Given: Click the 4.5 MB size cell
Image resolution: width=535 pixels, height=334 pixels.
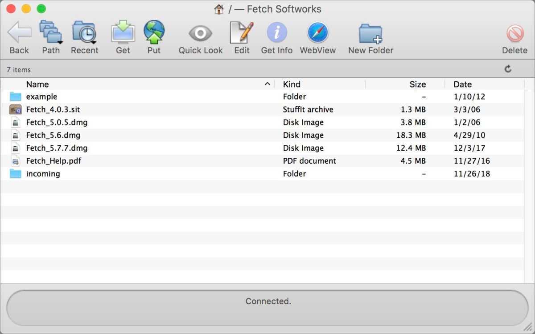Looking at the screenshot, I should click(x=413, y=161).
